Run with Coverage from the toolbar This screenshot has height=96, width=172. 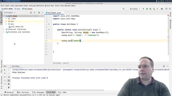pyautogui.click(x=150, y=9)
